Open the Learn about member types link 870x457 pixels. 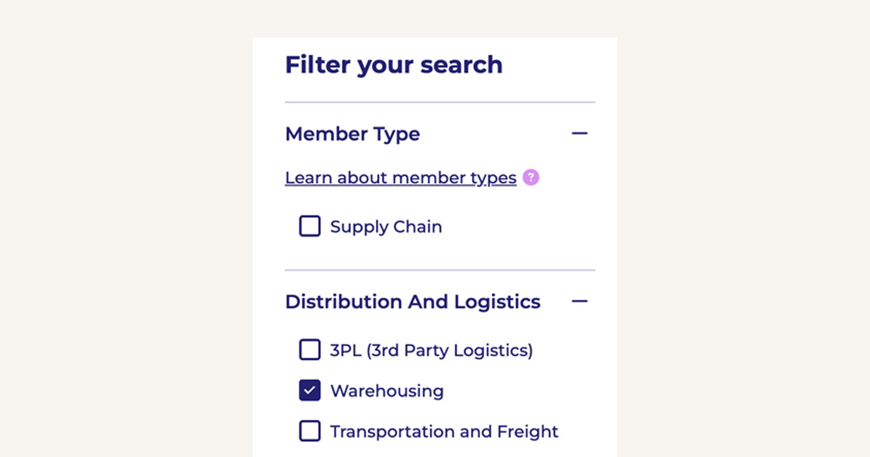coord(400,177)
